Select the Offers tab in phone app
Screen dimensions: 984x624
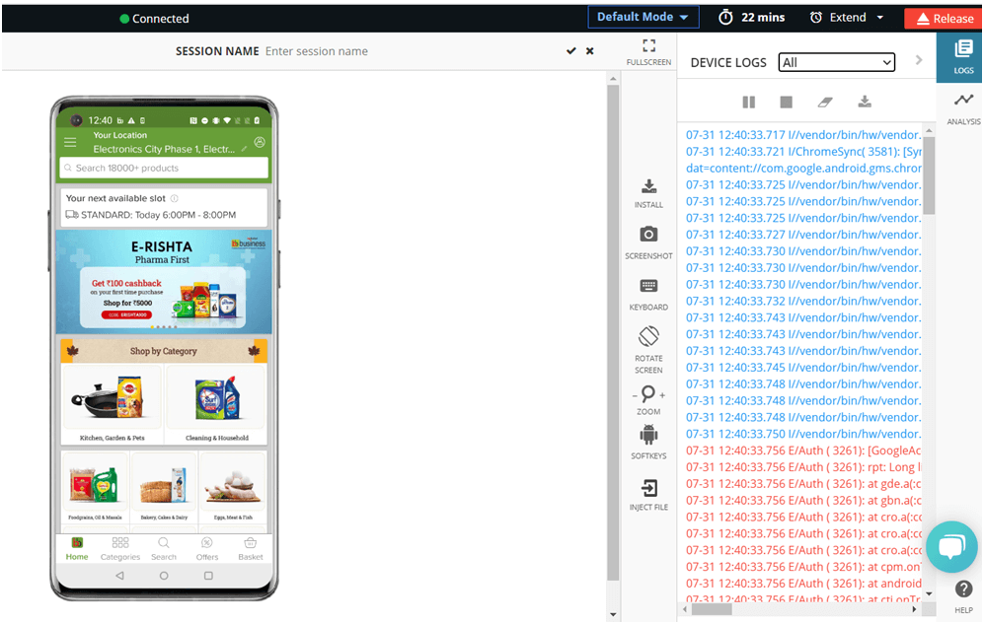[x=207, y=548]
